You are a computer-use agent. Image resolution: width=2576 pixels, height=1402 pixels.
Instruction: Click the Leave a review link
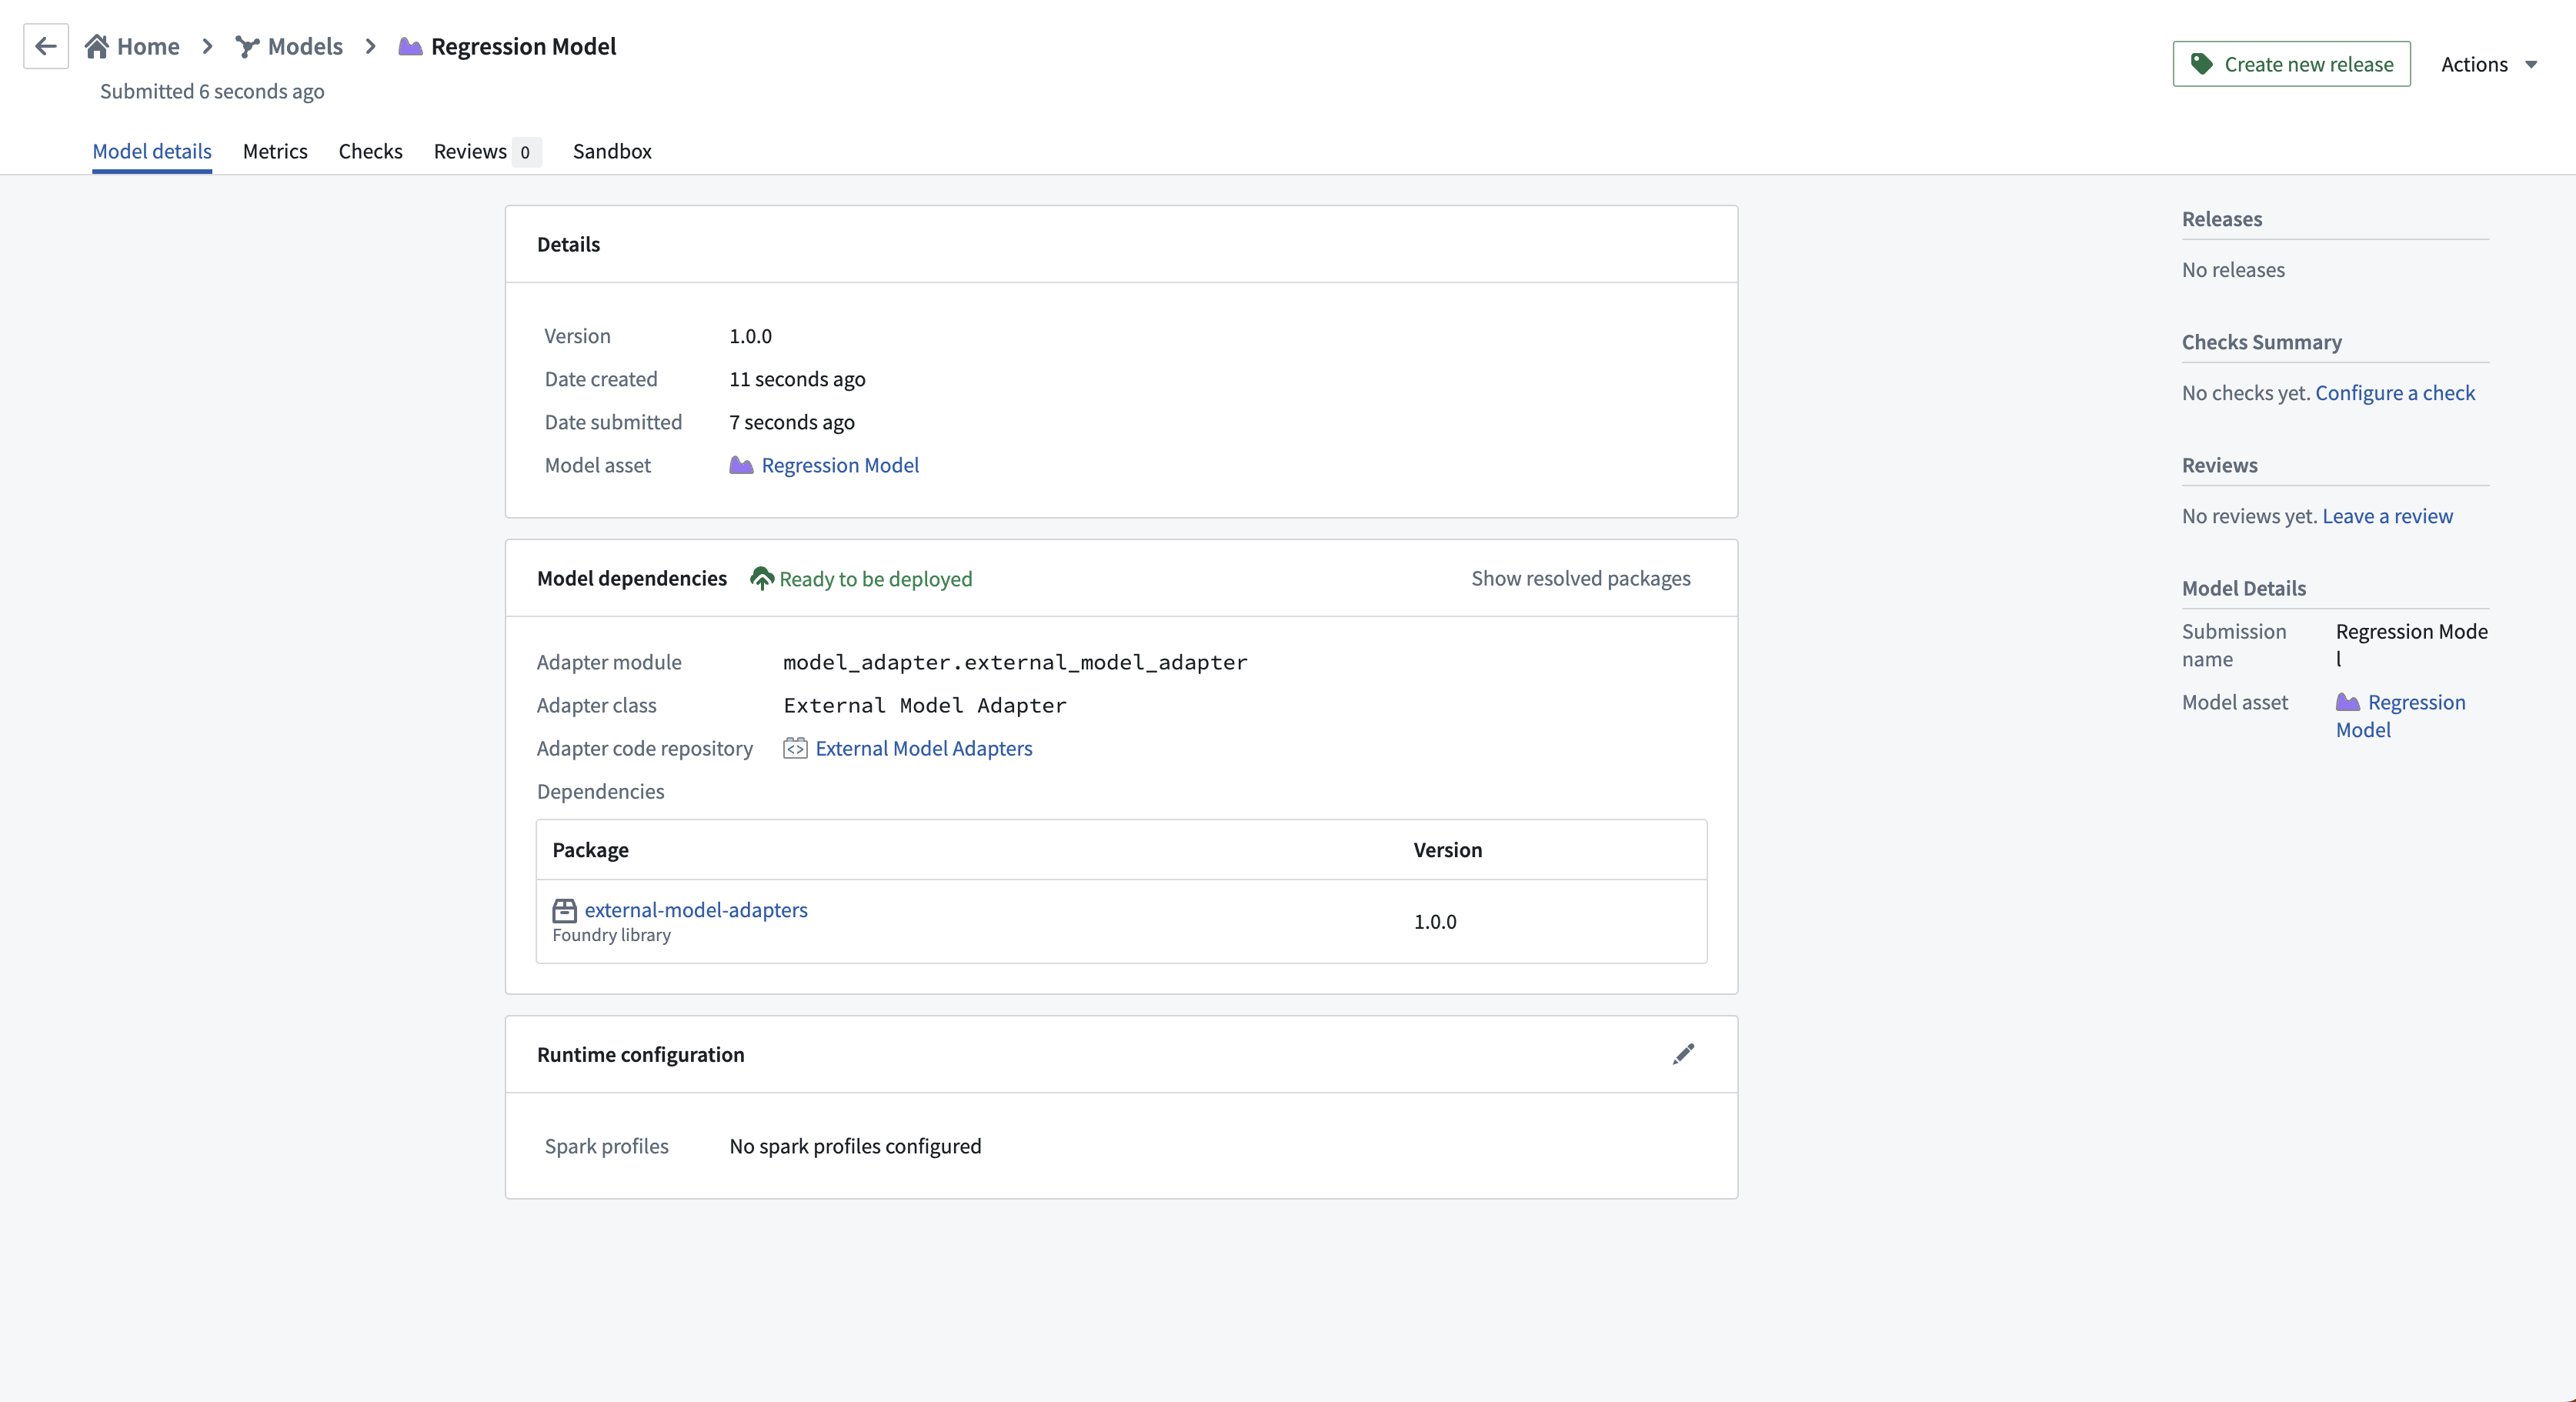2387,516
